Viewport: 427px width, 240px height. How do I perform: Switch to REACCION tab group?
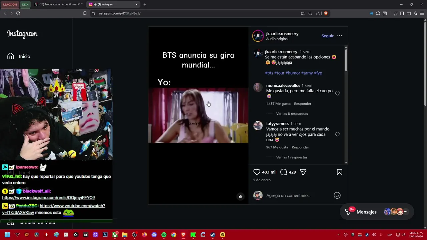[10, 4]
